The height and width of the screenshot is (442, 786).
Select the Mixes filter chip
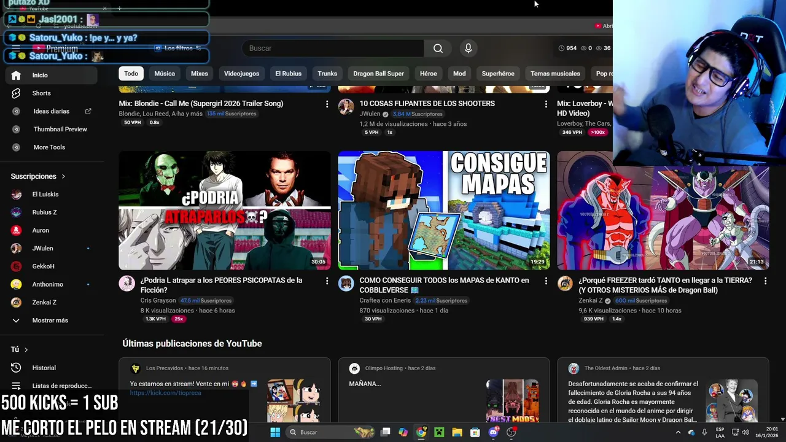point(200,74)
